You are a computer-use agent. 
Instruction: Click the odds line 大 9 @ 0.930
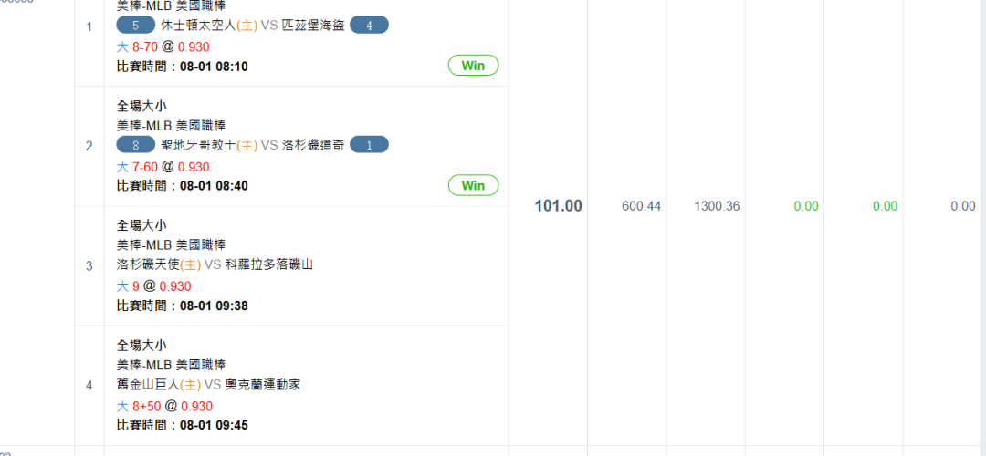pos(154,286)
